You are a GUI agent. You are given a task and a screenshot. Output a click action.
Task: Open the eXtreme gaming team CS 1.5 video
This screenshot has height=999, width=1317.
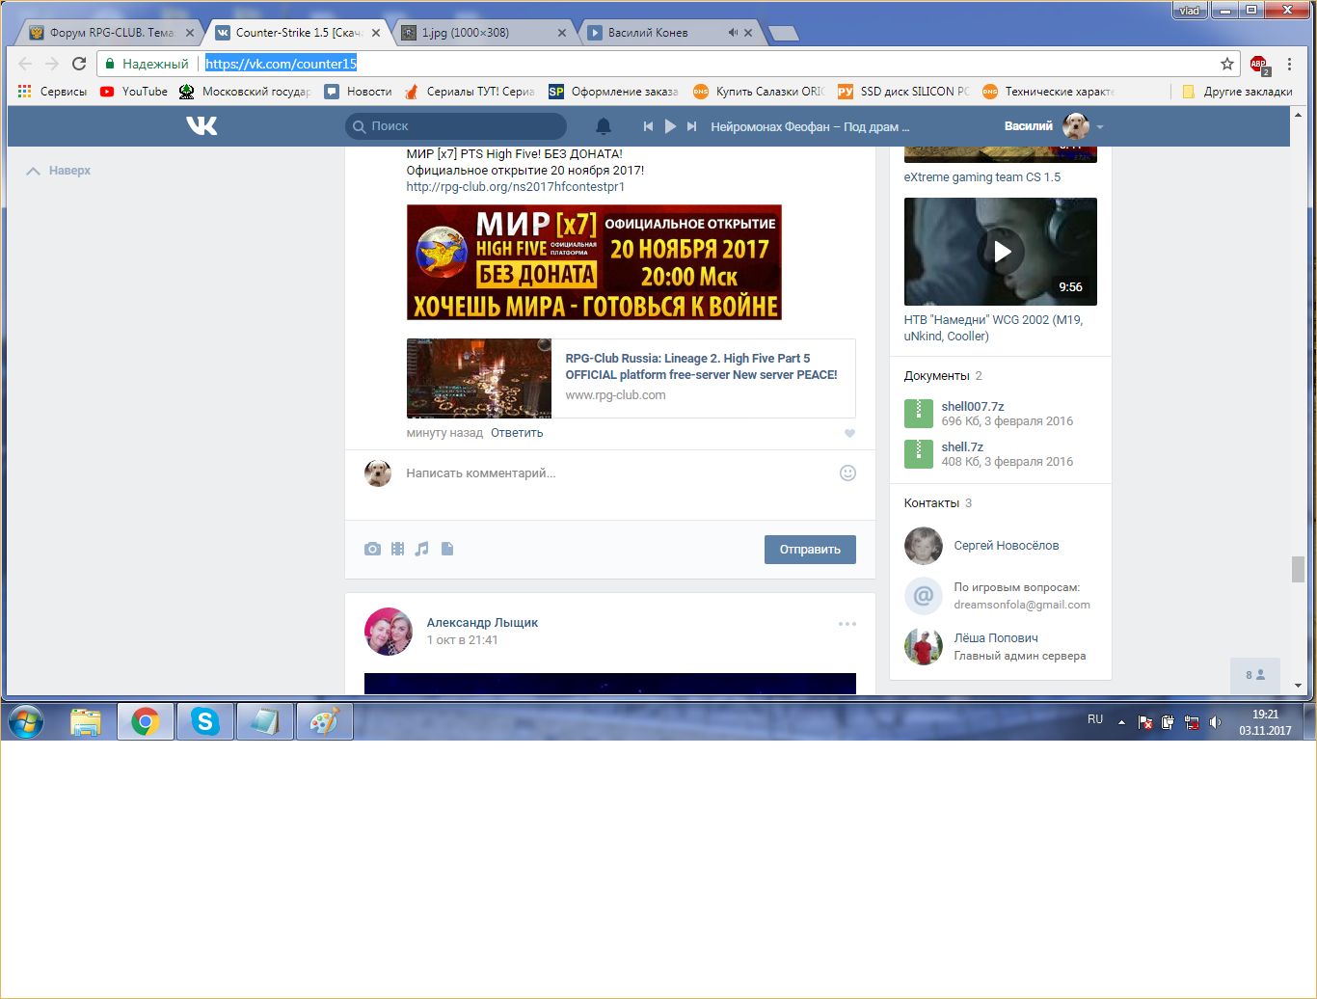982,177
